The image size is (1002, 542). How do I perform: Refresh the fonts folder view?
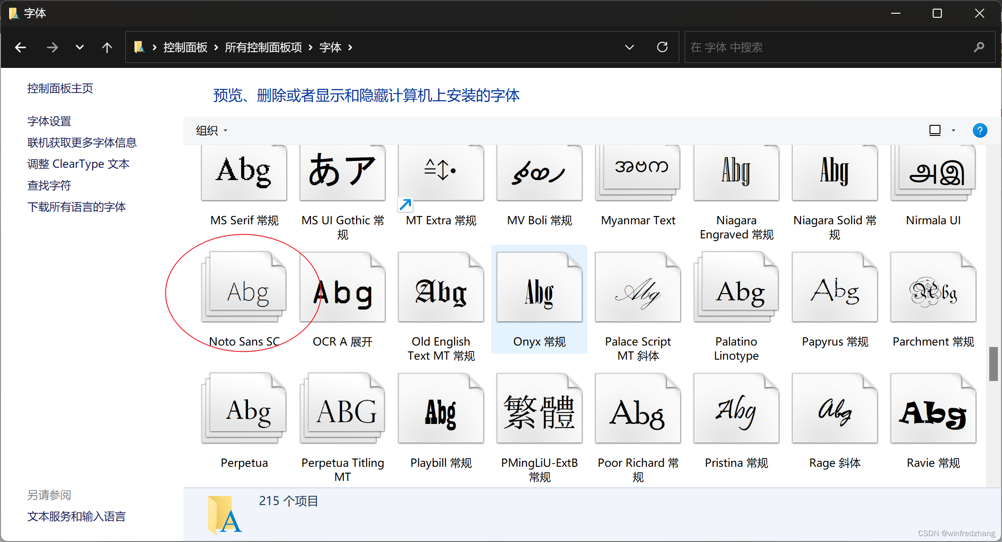662,47
